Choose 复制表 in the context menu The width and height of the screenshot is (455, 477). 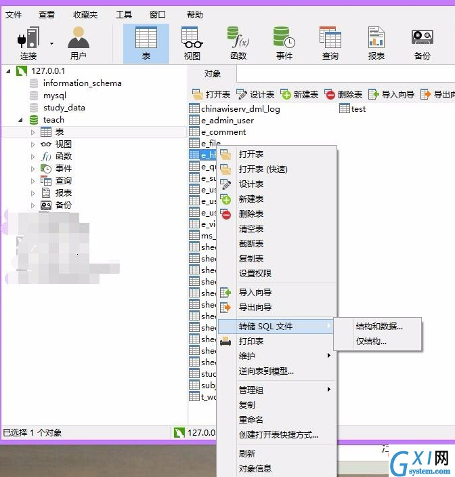[x=277, y=259]
